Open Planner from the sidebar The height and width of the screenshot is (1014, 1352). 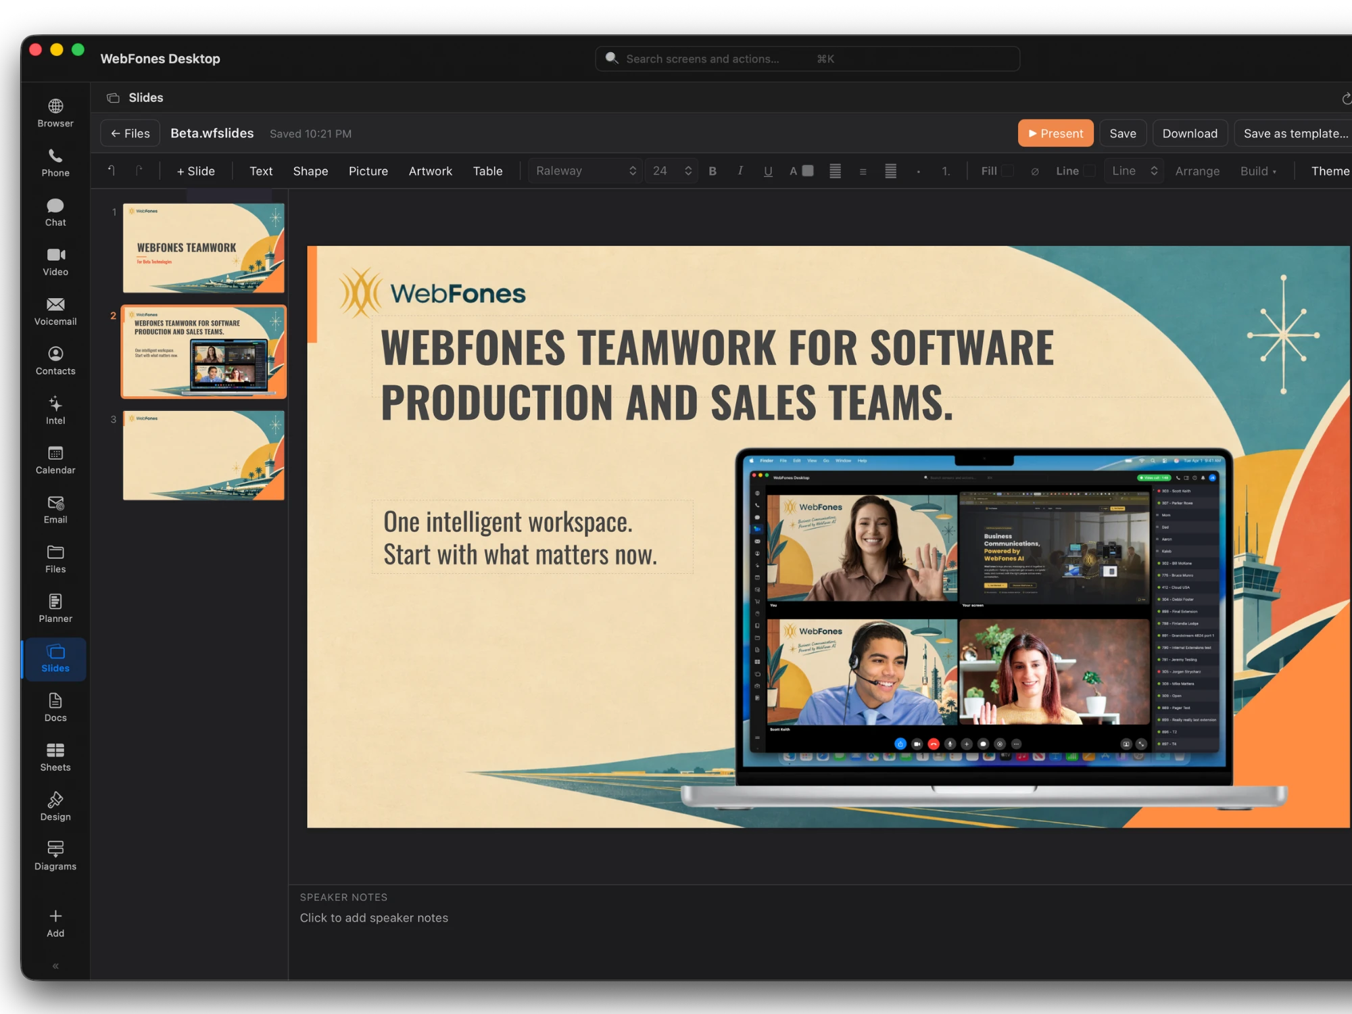pyautogui.click(x=55, y=608)
